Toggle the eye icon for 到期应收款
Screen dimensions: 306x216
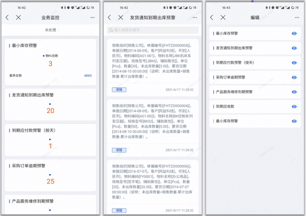click(294, 106)
